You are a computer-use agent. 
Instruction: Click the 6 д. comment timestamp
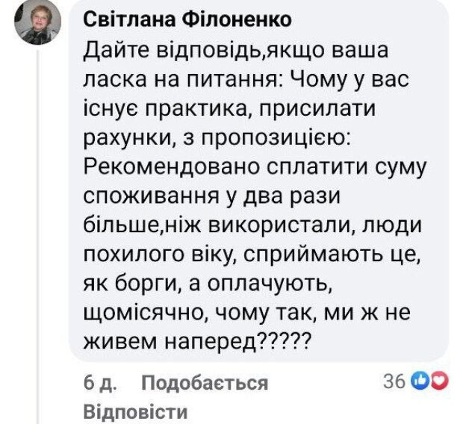(98, 384)
